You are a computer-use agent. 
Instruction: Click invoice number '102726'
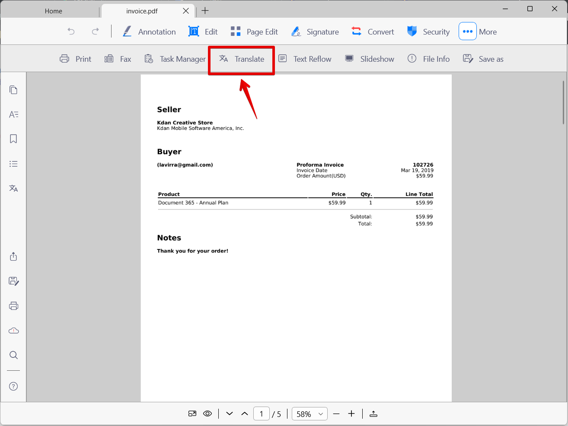point(423,165)
